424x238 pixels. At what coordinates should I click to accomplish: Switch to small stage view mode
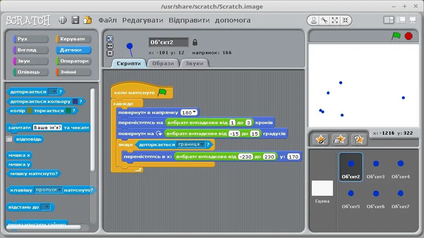[389, 20]
